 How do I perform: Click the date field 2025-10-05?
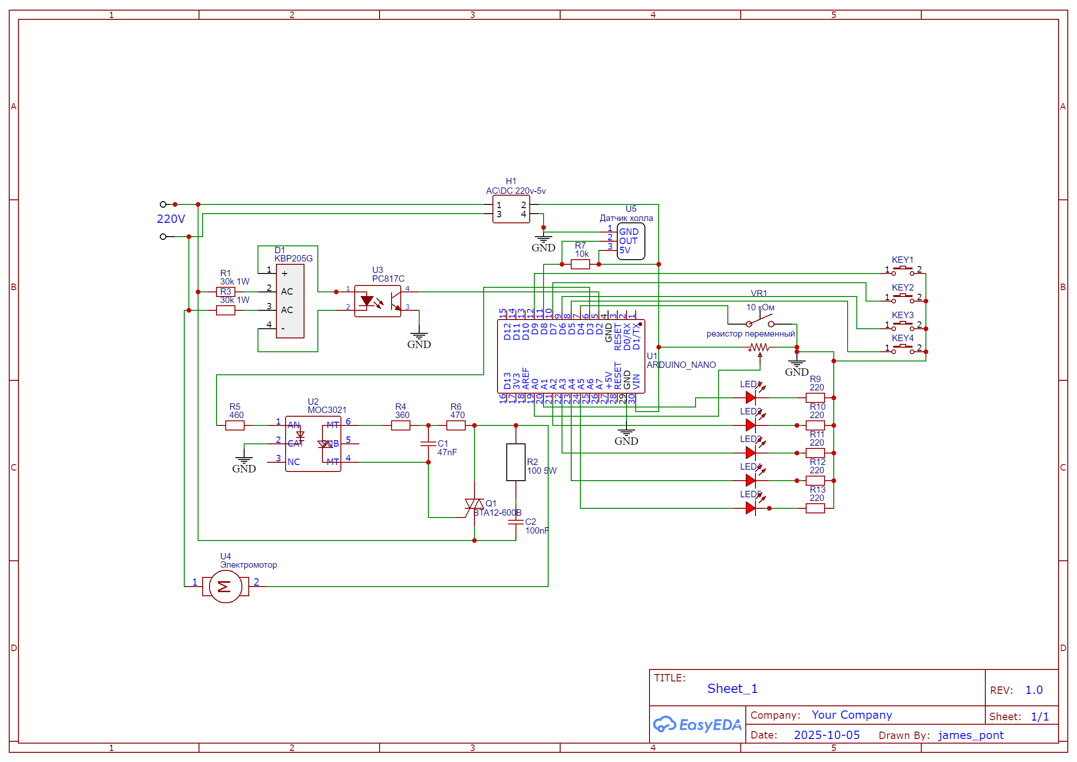826,735
